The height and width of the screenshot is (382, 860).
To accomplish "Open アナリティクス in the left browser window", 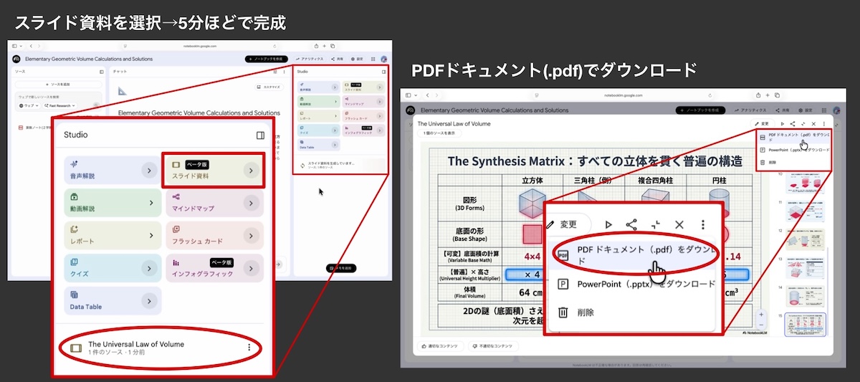I will coord(310,59).
